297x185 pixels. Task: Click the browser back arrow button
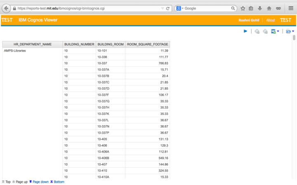6,8
